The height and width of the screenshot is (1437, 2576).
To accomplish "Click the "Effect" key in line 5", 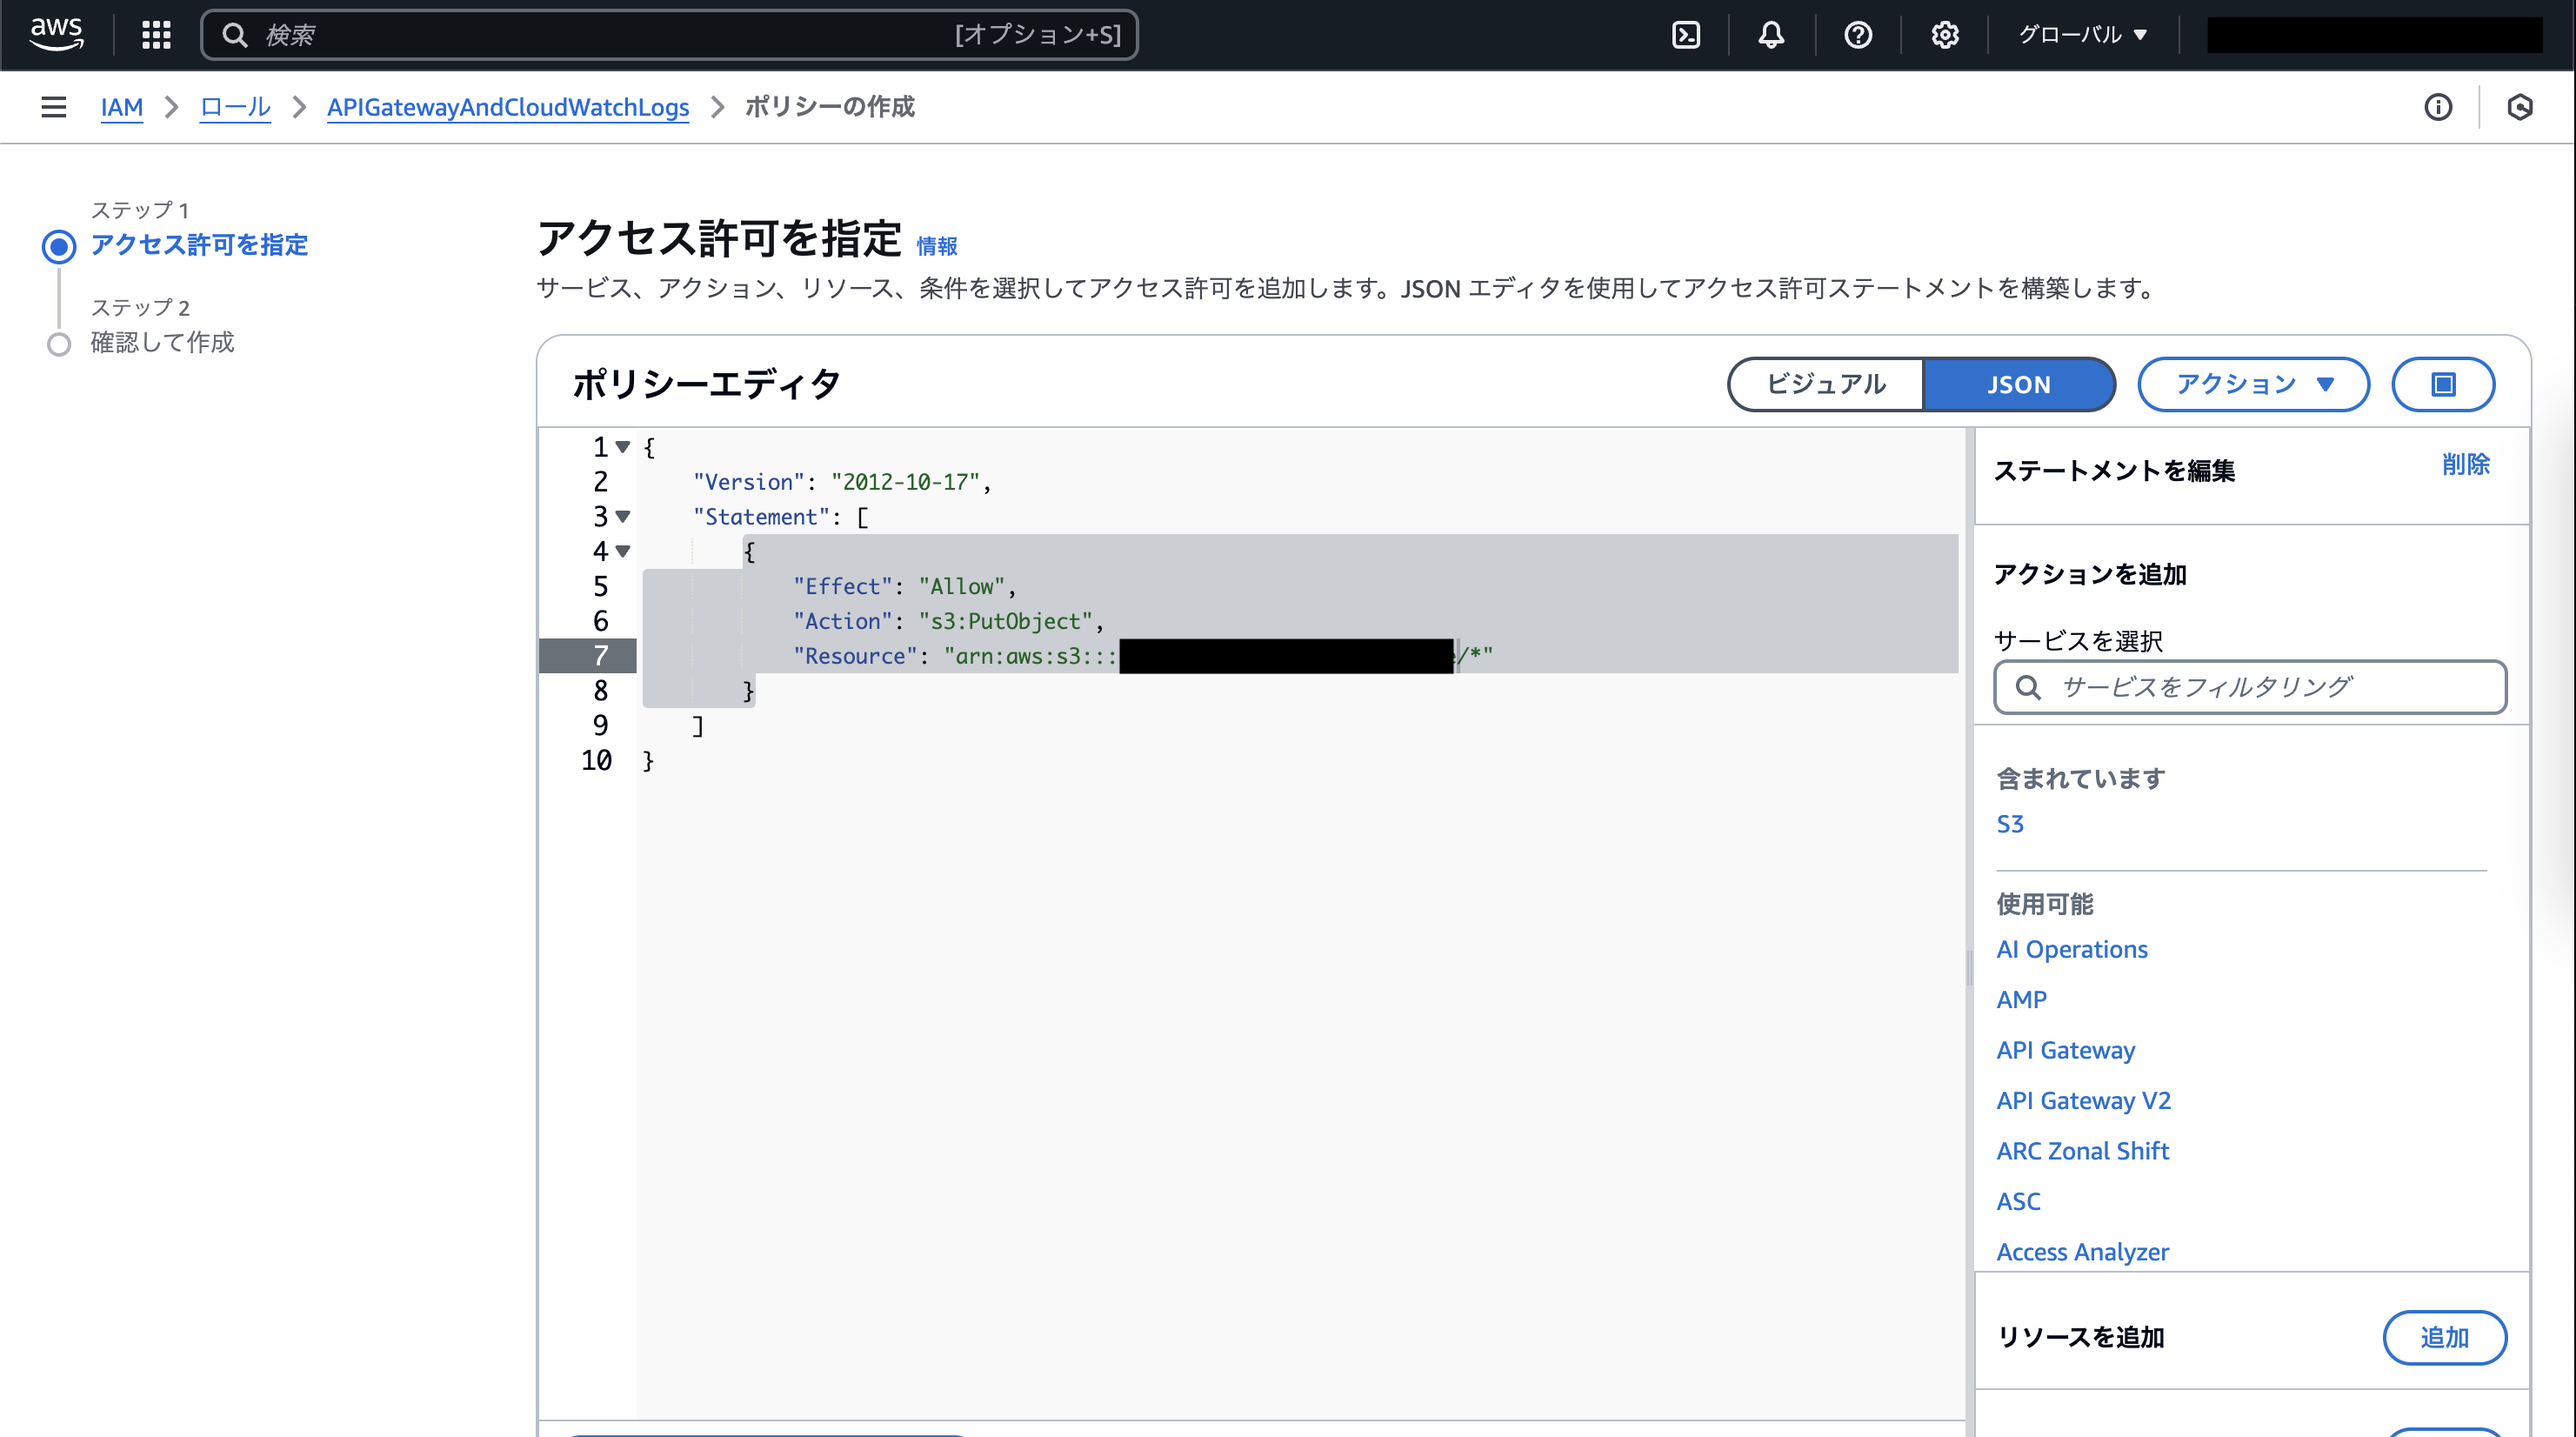I will coord(842,587).
